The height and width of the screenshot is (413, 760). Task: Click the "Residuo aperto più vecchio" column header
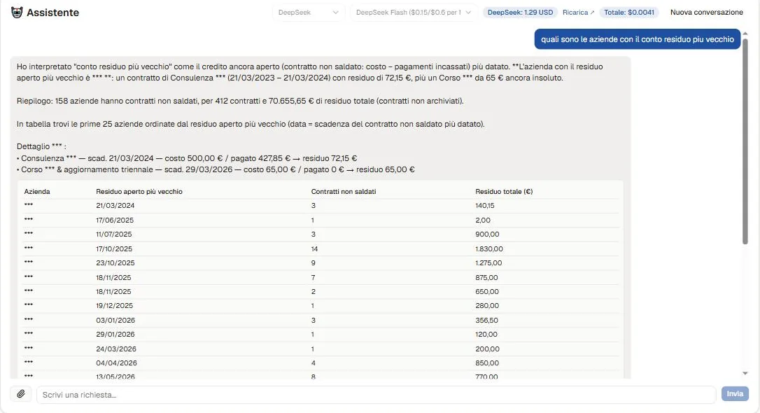(x=139, y=192)
